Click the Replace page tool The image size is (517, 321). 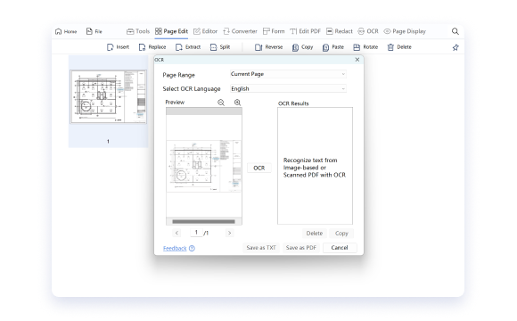152,47
